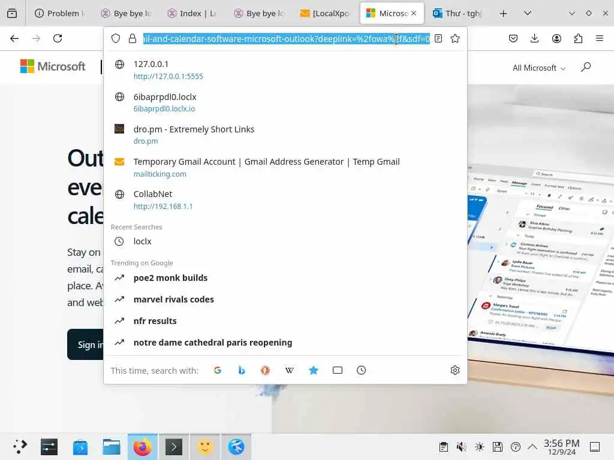
Task: Select trending poe2 monk builds
Action: click(285, 278)
